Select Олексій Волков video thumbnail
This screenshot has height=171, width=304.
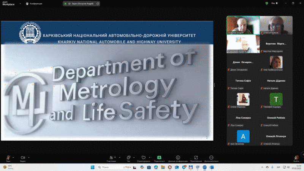[x=276, y=25]
